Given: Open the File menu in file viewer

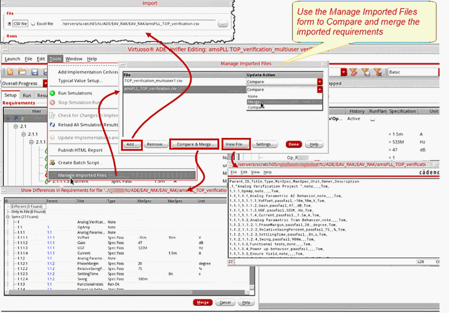Looking at the screenshot, I should [234, 172].
